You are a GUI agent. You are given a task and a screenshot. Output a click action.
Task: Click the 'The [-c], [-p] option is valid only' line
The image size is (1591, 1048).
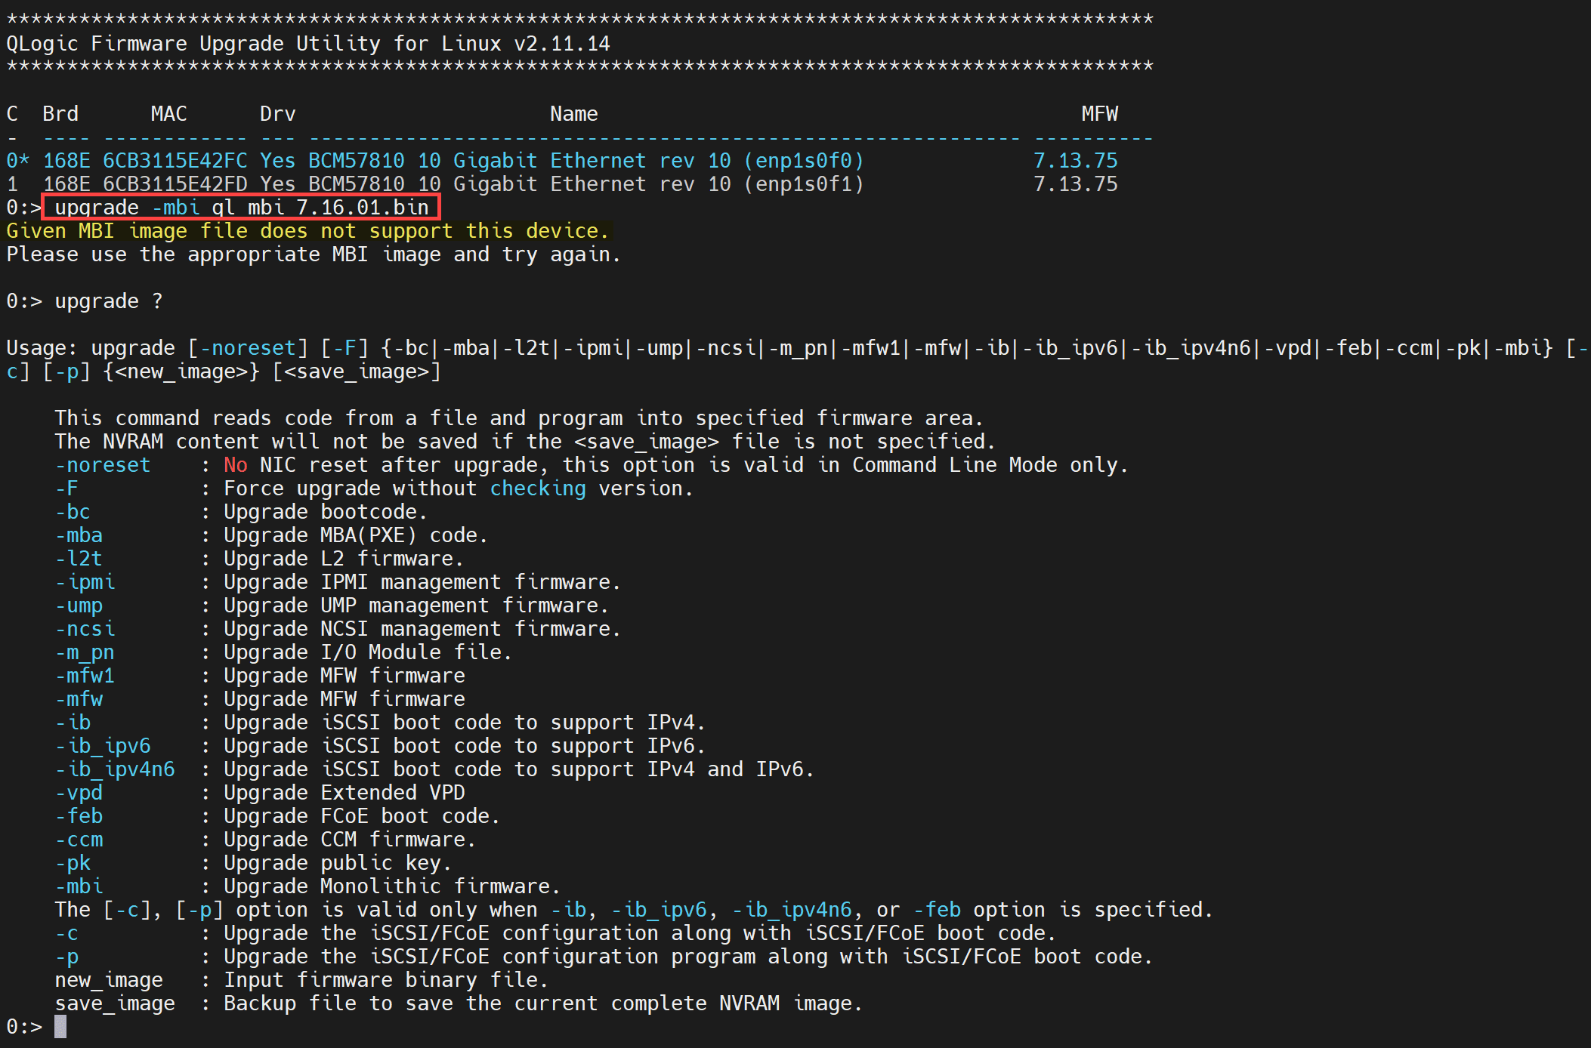(x=634, y=910)
